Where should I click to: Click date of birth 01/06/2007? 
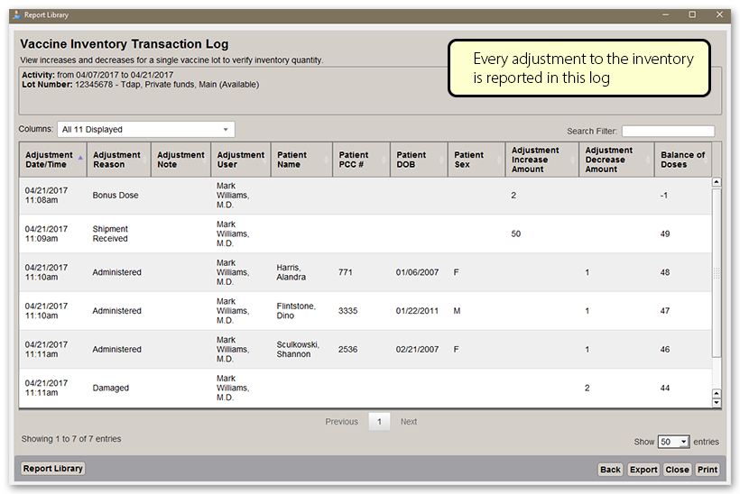417,272
